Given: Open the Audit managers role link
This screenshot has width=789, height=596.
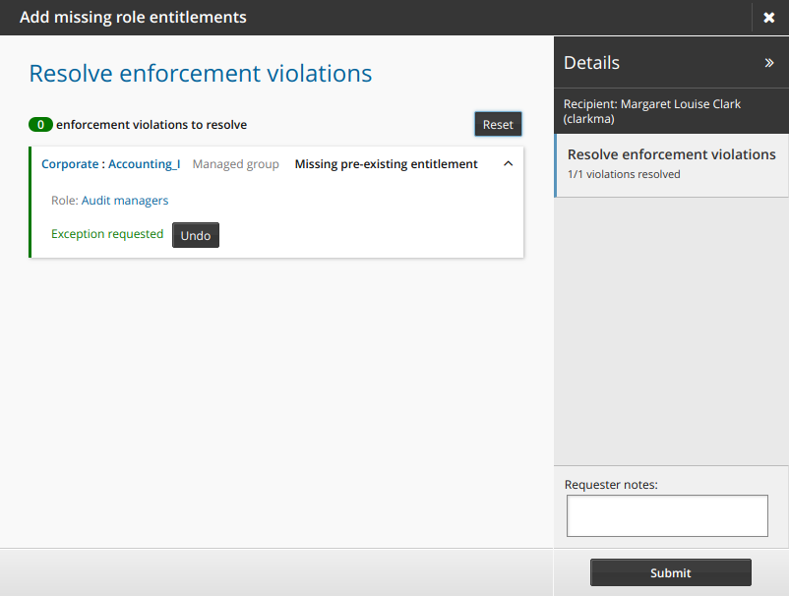Looking at the screenshot, I should tap(125, 200).
